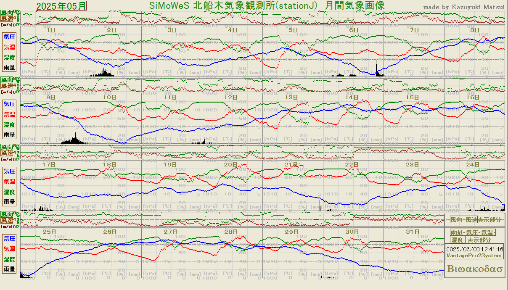The image size is (508, 290).
Task: Click the 2025年05月 month box
Action: point(61,6)
